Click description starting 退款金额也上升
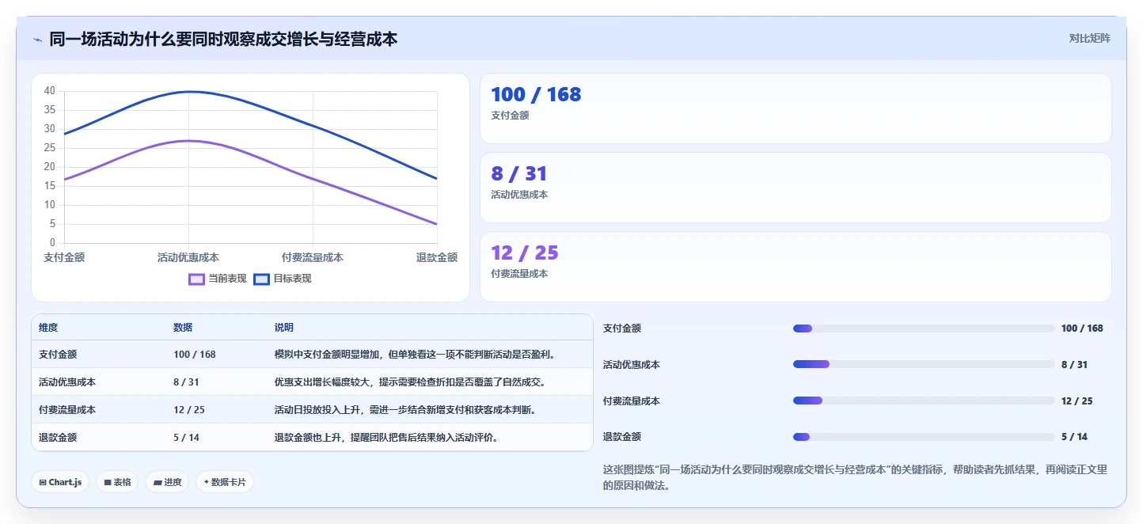This screenshot has width=1143, height=524. [x=386, y=438]
